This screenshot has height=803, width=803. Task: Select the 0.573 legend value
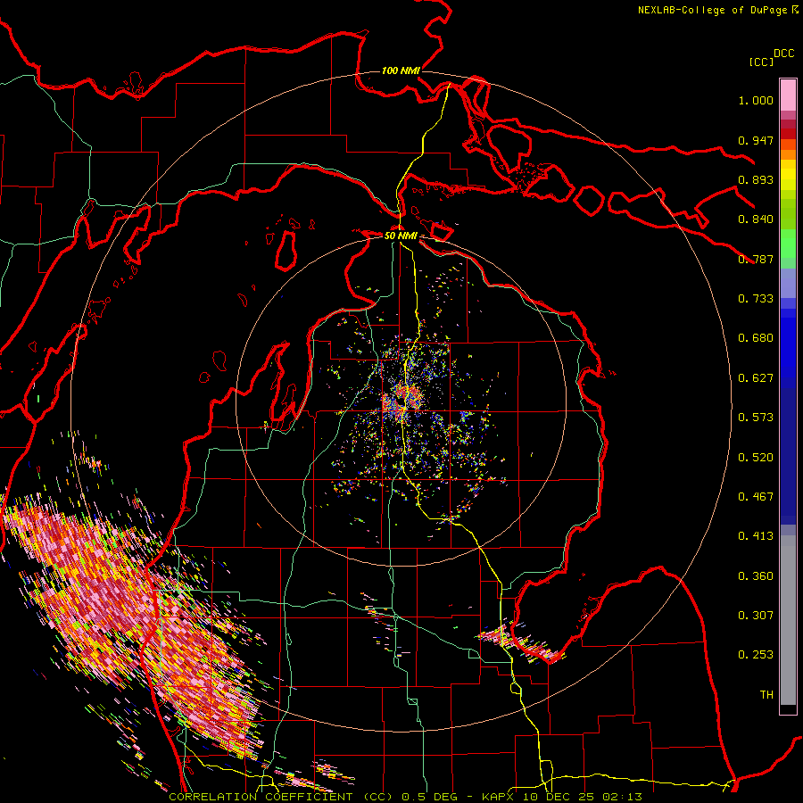[756, 418]
